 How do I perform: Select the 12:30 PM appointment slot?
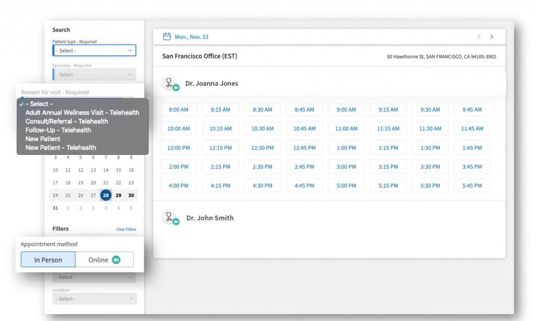click(x=262, y=148)
